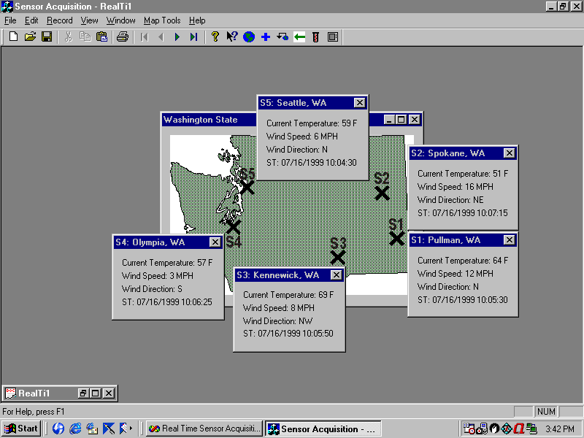584x438 pixels.
Task: Open a file using the folder icon
Action: [x=30, y=36]
